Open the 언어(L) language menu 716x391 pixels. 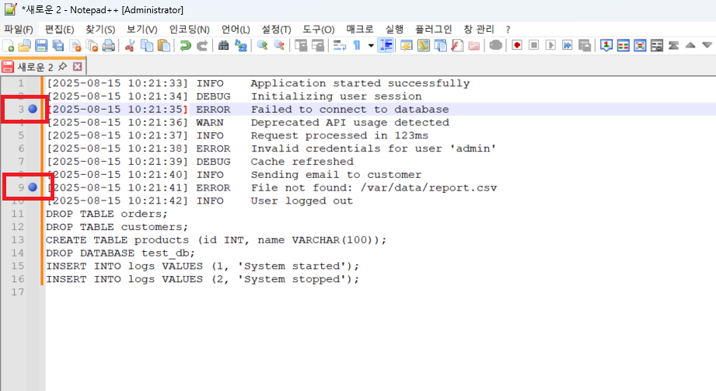pos(236,30)
